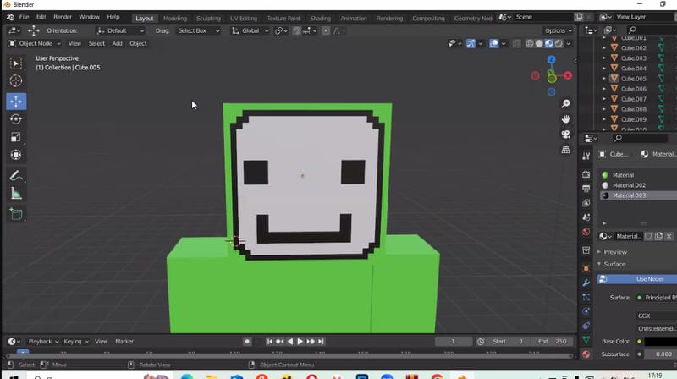Click the X axis on navigation gizmo
677x379 pixels.
pyautogui.click(x=568, y=75)
